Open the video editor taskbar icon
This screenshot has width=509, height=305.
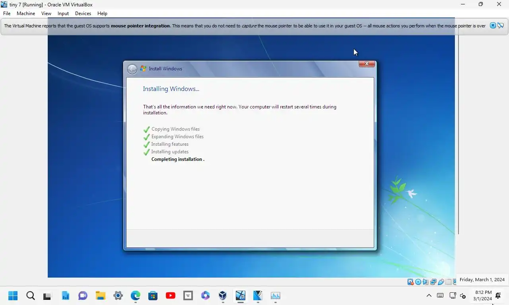(258, 295)
